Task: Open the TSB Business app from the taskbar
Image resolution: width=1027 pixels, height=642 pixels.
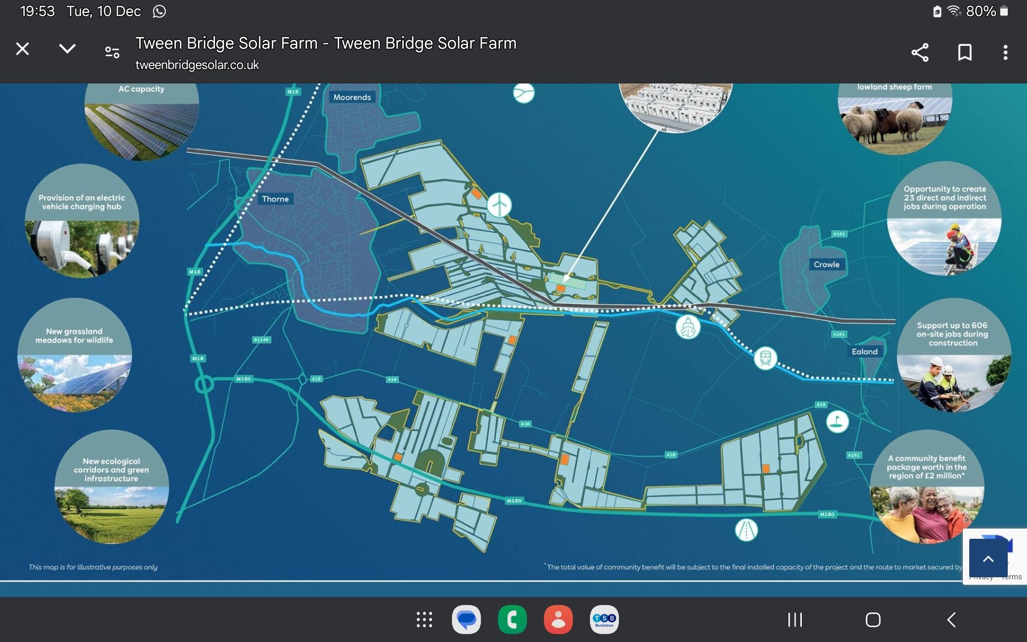Action: click(x=604, y=620)
